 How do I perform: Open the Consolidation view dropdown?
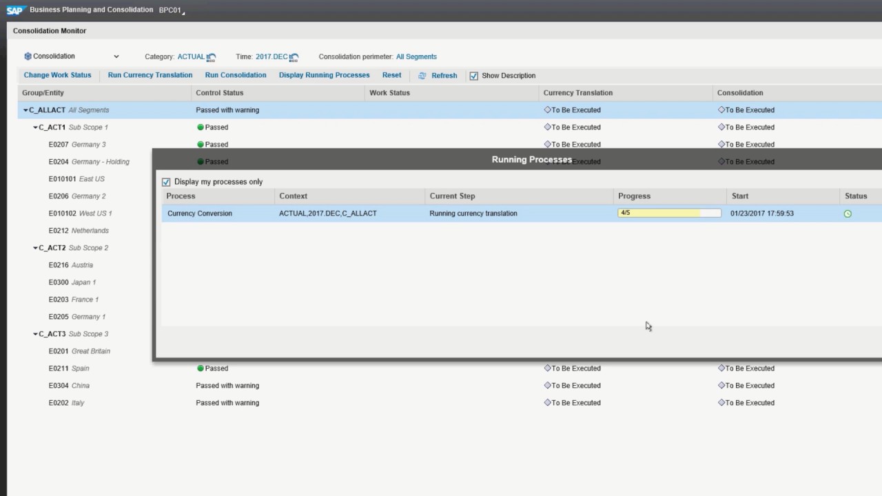pyautogui.click(x=116, y=56)
